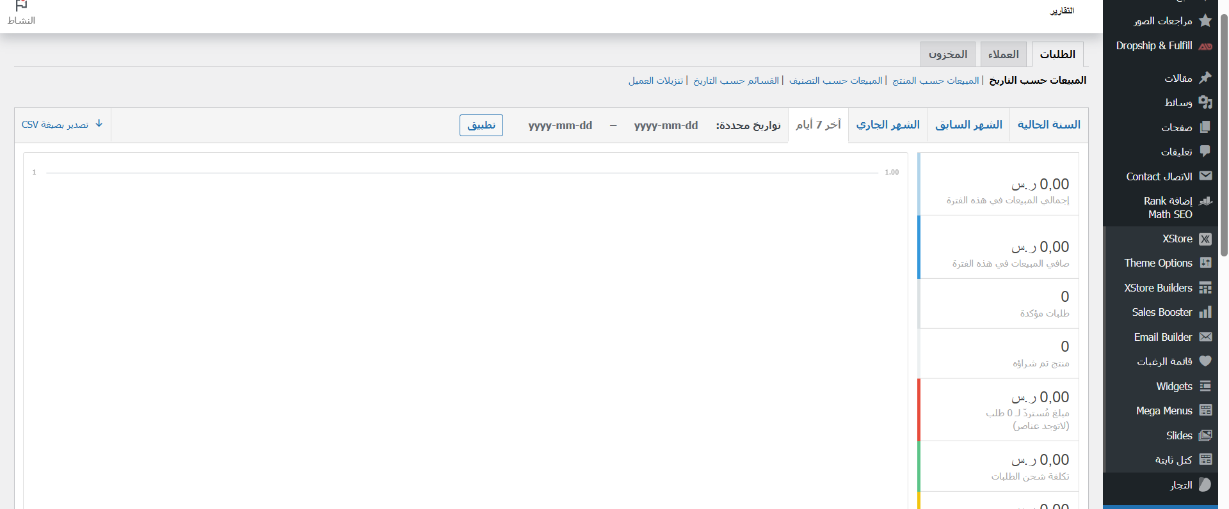Click the activity flag icon above النشاط
The width and height of the screenshot is (1229, 509).
point(21,5)
